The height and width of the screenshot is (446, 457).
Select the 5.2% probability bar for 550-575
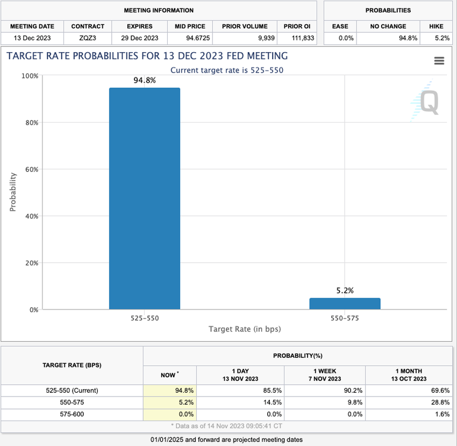345,304
